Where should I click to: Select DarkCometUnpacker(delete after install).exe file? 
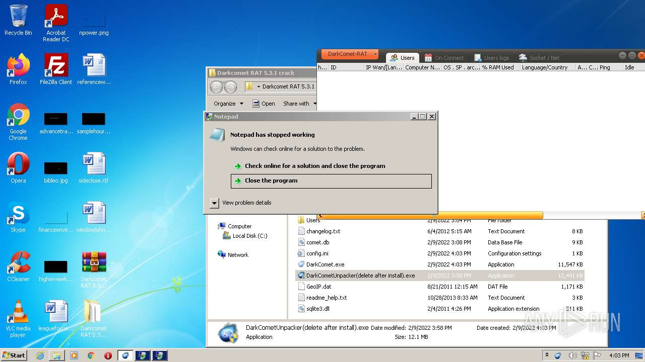point(439,276)
